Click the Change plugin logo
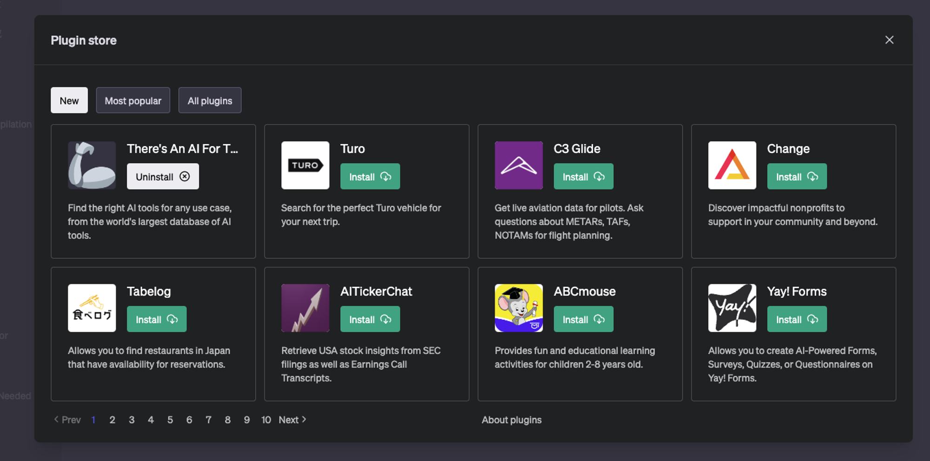 (732, 165)
